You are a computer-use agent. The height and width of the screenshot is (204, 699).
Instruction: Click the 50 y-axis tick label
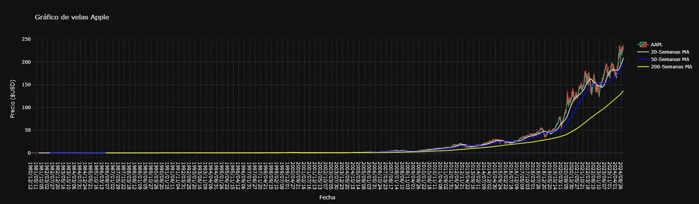tap(28, 130)
